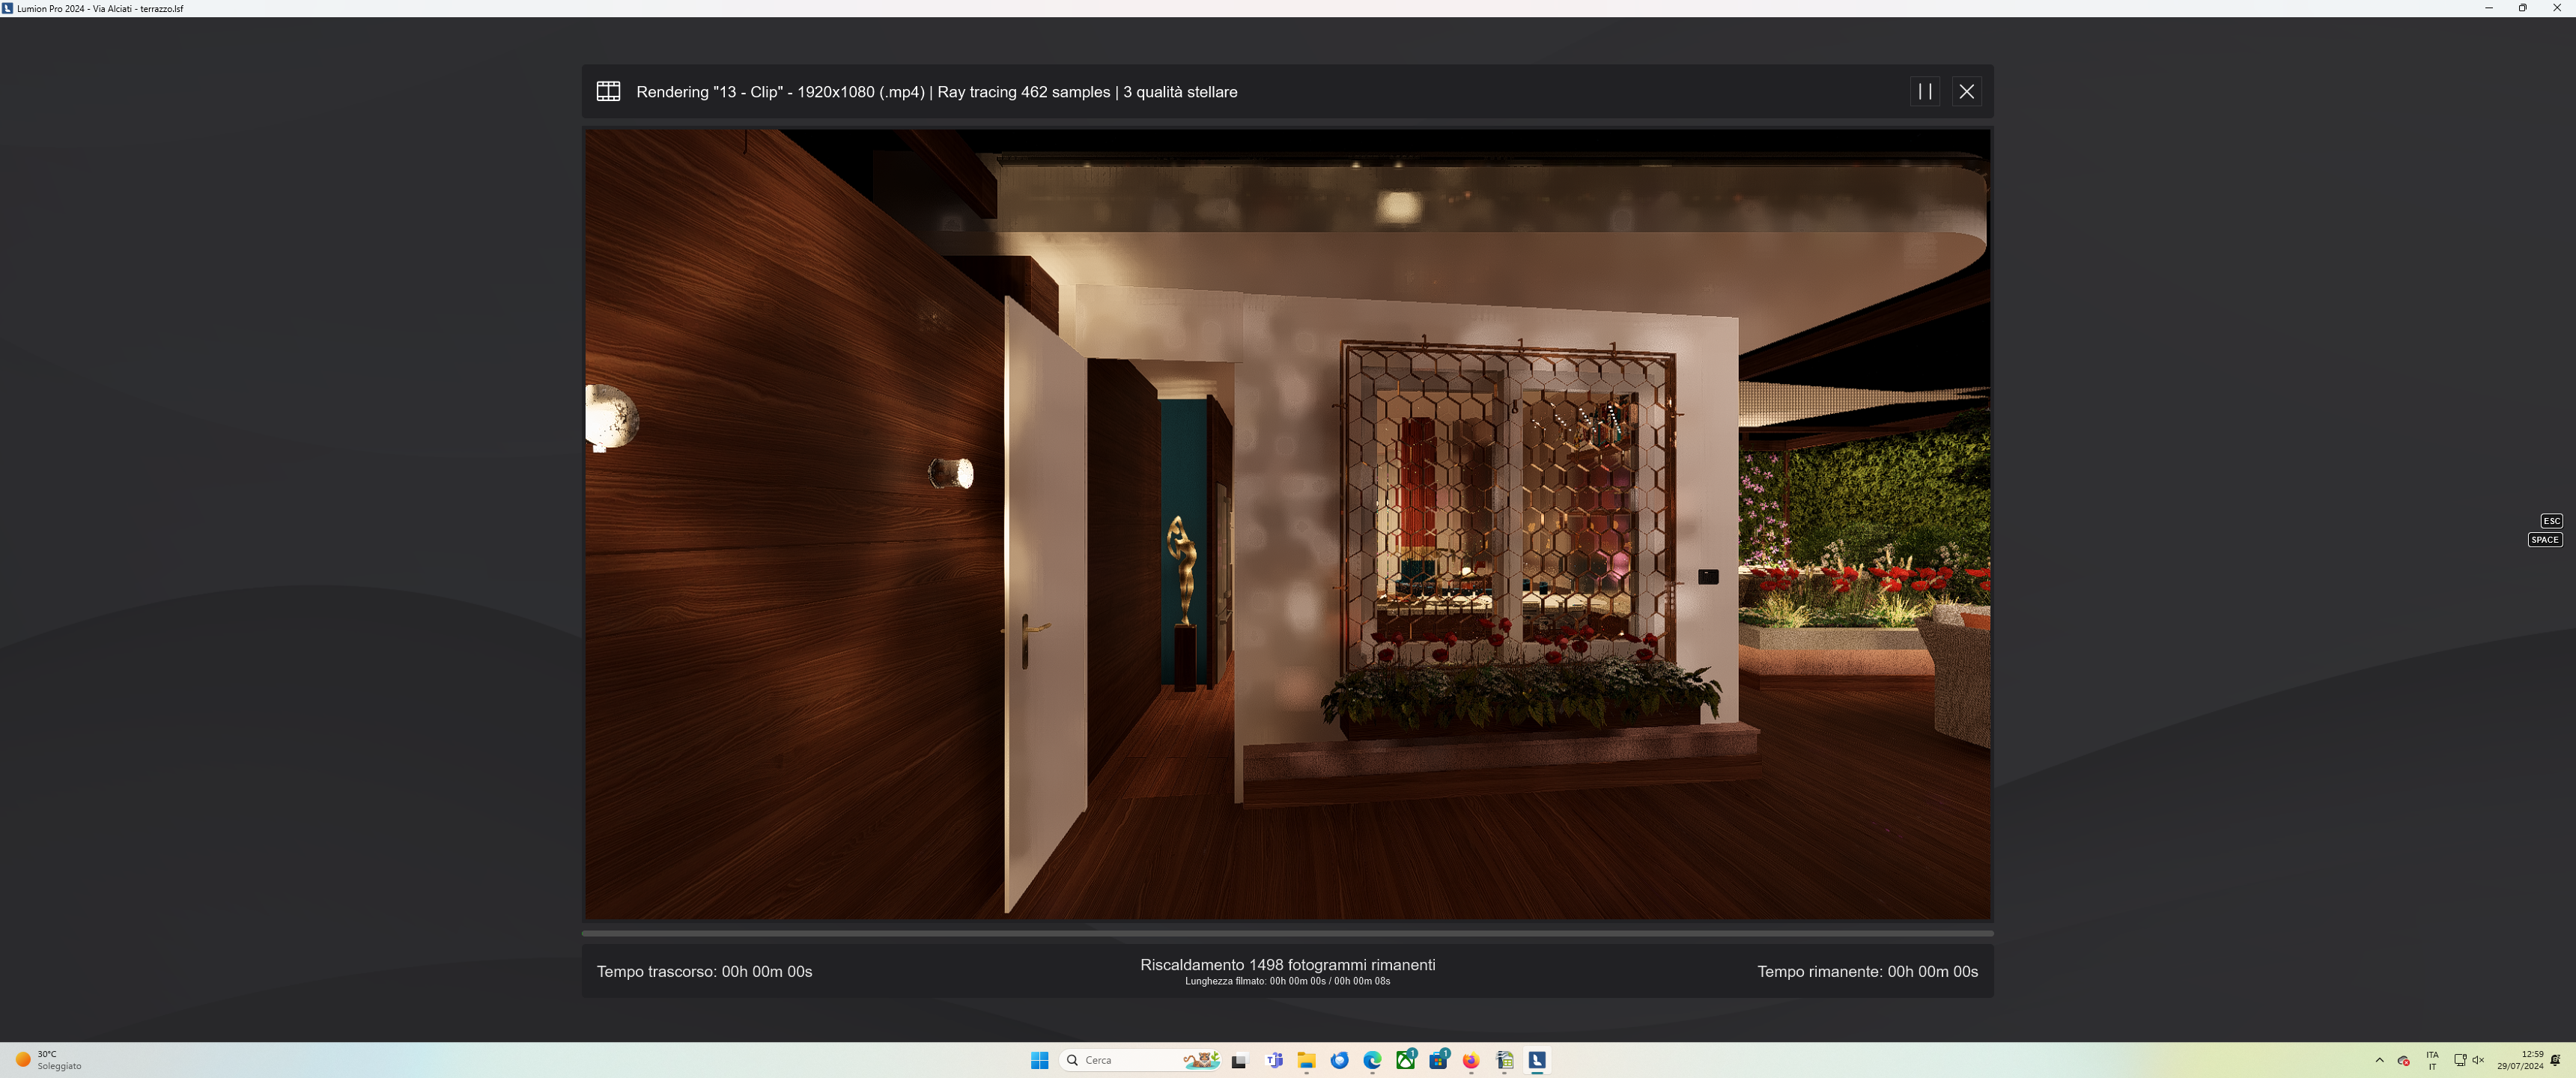Screen dimensions: 2576x1078
Task: Open network settings from the tray icon
Action: [2460, 1060]
